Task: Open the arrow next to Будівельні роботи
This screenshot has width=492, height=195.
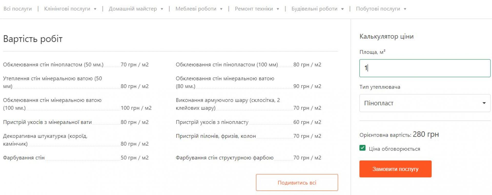Action: (x=342, y=9)
